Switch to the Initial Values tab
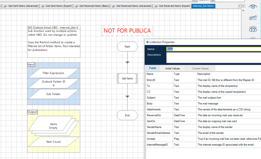 (172, 68)
